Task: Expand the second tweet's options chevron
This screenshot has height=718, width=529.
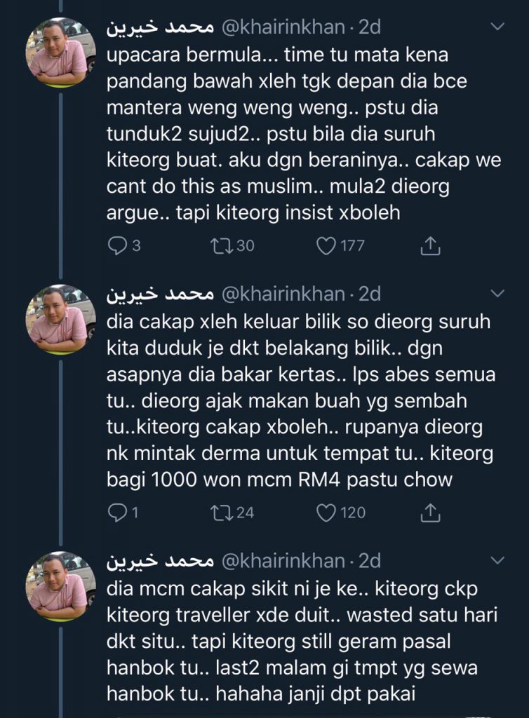Action: coord(497,293)
